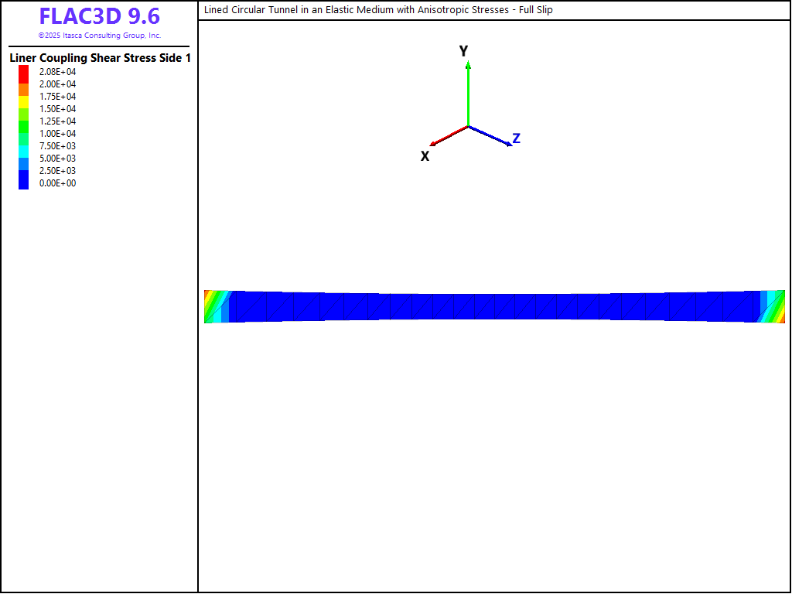Click the plot title about Lined Circular Tunnel
This screenshot has width=792, height=594.
point(378,10)
